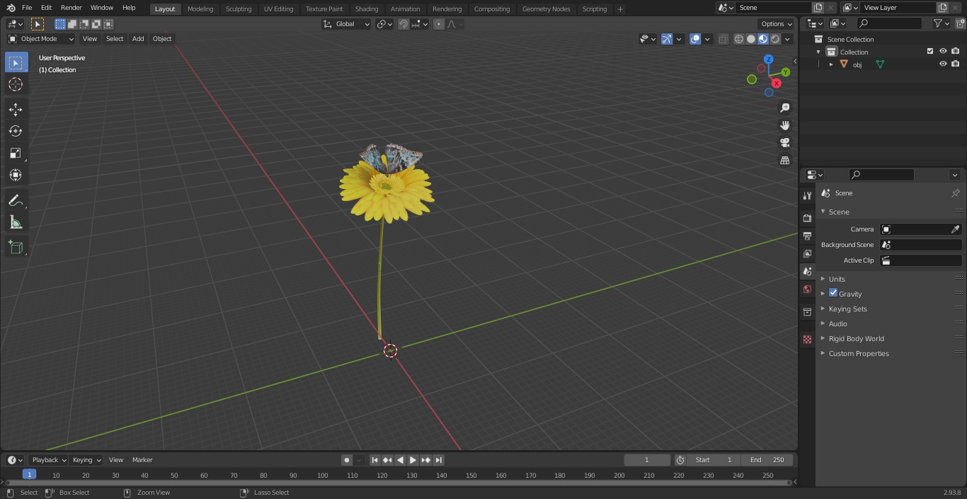The image size is (967, 499).
Task: Switch orthographic/perspective grid icon
Action: (785, 160)
